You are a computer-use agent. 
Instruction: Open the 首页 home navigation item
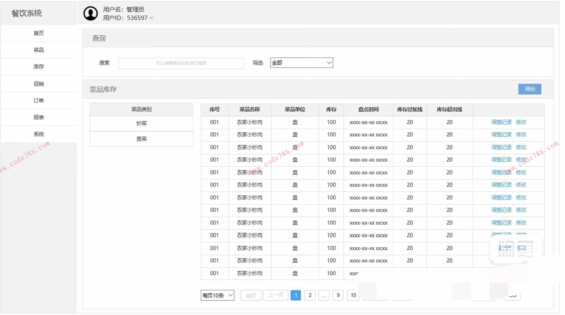(39, 33)
